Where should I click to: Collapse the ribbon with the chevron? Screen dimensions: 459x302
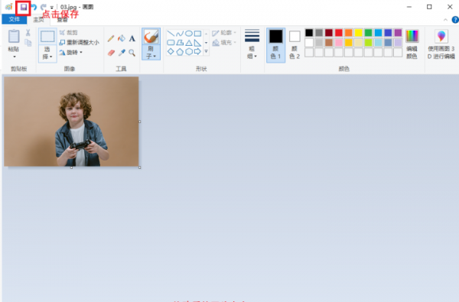[x=445, y=20]
